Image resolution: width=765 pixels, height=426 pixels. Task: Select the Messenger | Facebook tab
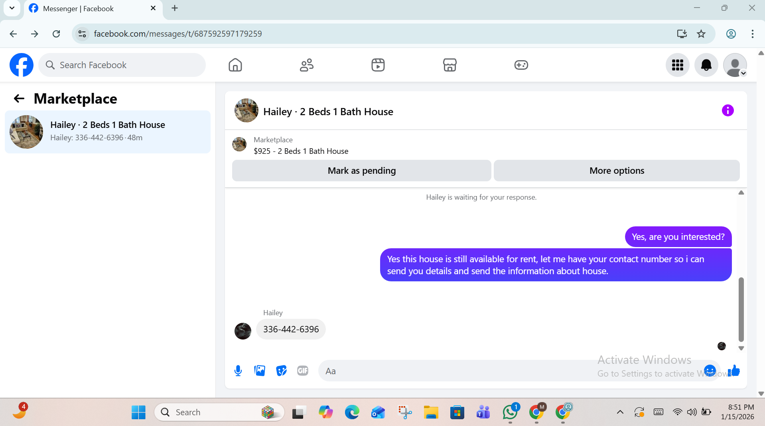click(93, 9)
